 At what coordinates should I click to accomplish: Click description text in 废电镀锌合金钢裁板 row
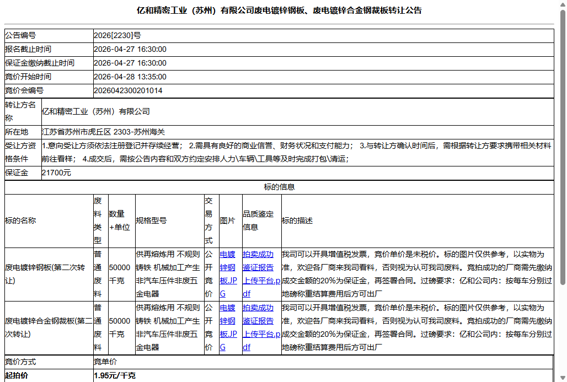click(417, 327)
